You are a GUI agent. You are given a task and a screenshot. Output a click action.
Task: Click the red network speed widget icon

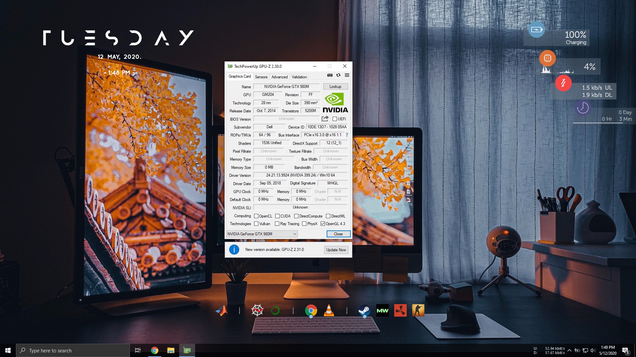tap(563, 83)
